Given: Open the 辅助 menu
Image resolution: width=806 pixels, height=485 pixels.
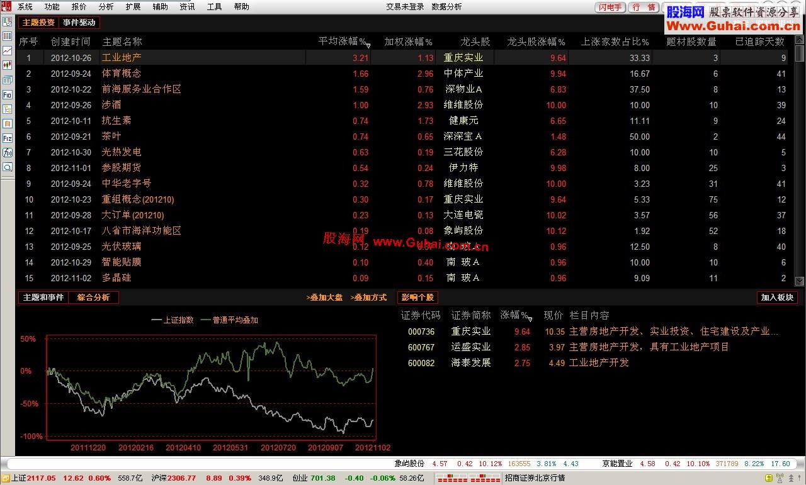Looking at the screenshot, I should click(x=160, y=7).
